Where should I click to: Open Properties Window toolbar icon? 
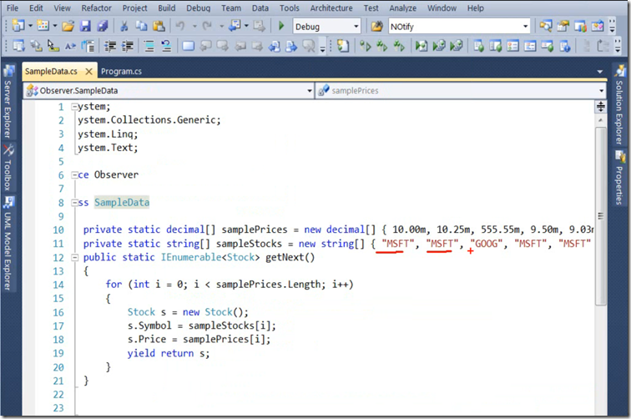pos(563,27)
